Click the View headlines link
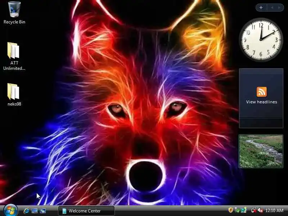 point(262,102)
